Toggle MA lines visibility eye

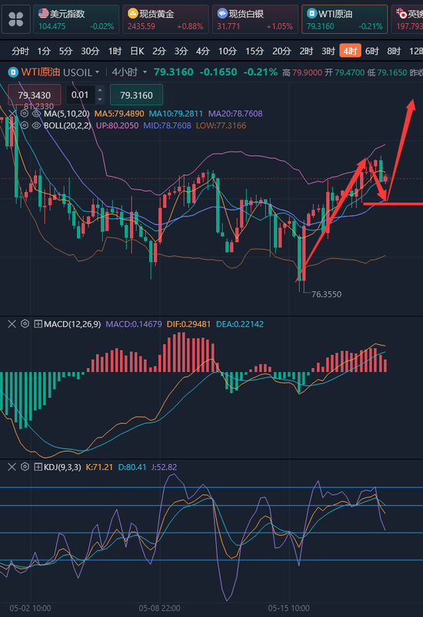tap(36, 114)
